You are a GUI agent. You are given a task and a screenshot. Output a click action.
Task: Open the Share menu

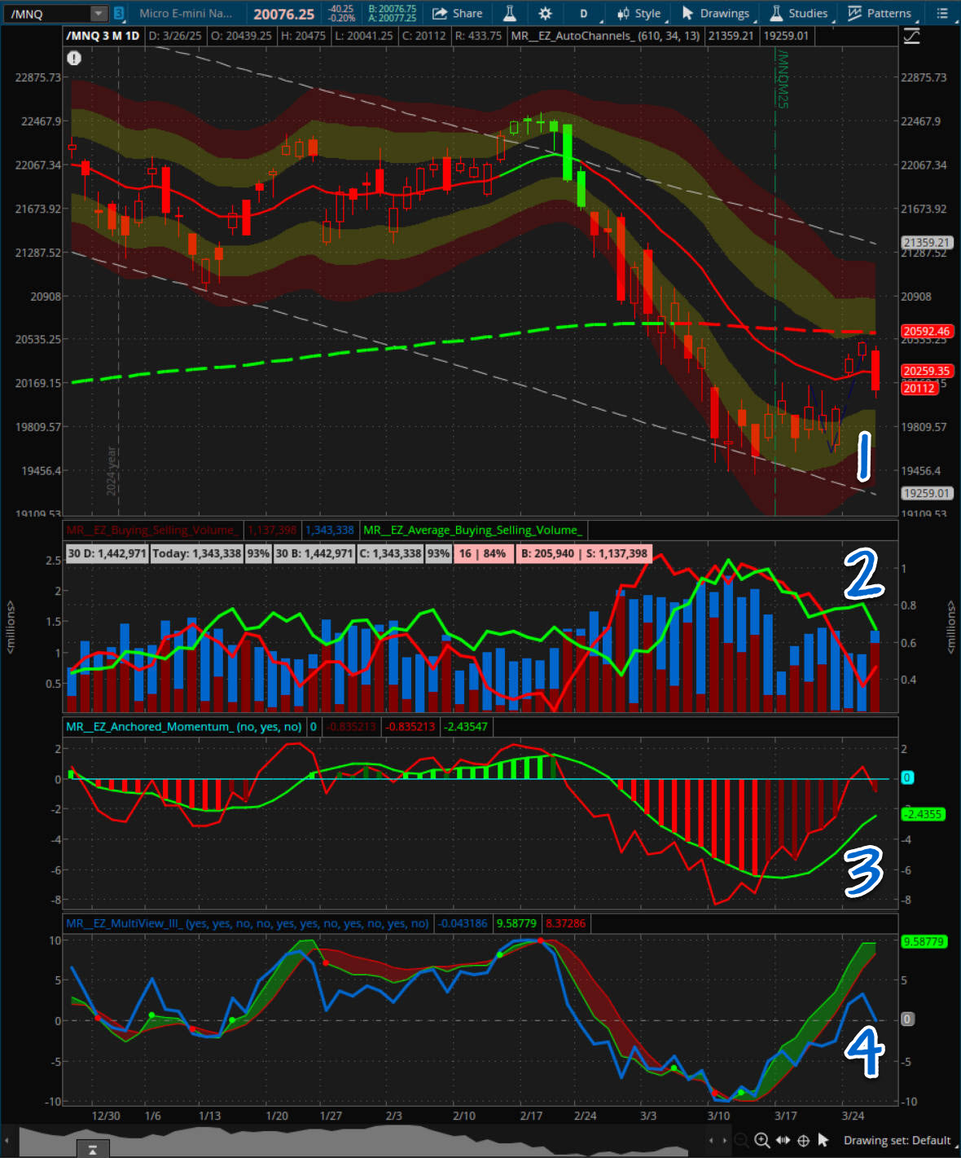coord(457,13)
